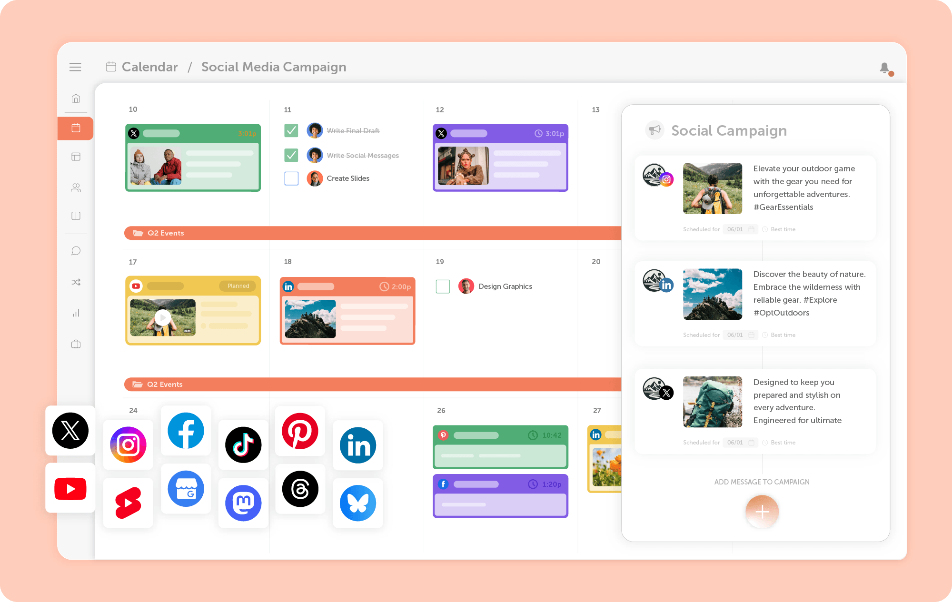The height and width of the screenshot is (602, 952).
Task: Open the briefcase sidebar icon
Action: [x=76, y=344]
